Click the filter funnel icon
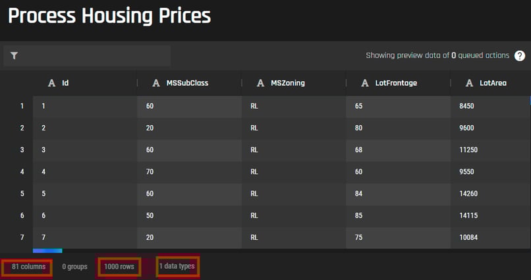 click(14, 55)
